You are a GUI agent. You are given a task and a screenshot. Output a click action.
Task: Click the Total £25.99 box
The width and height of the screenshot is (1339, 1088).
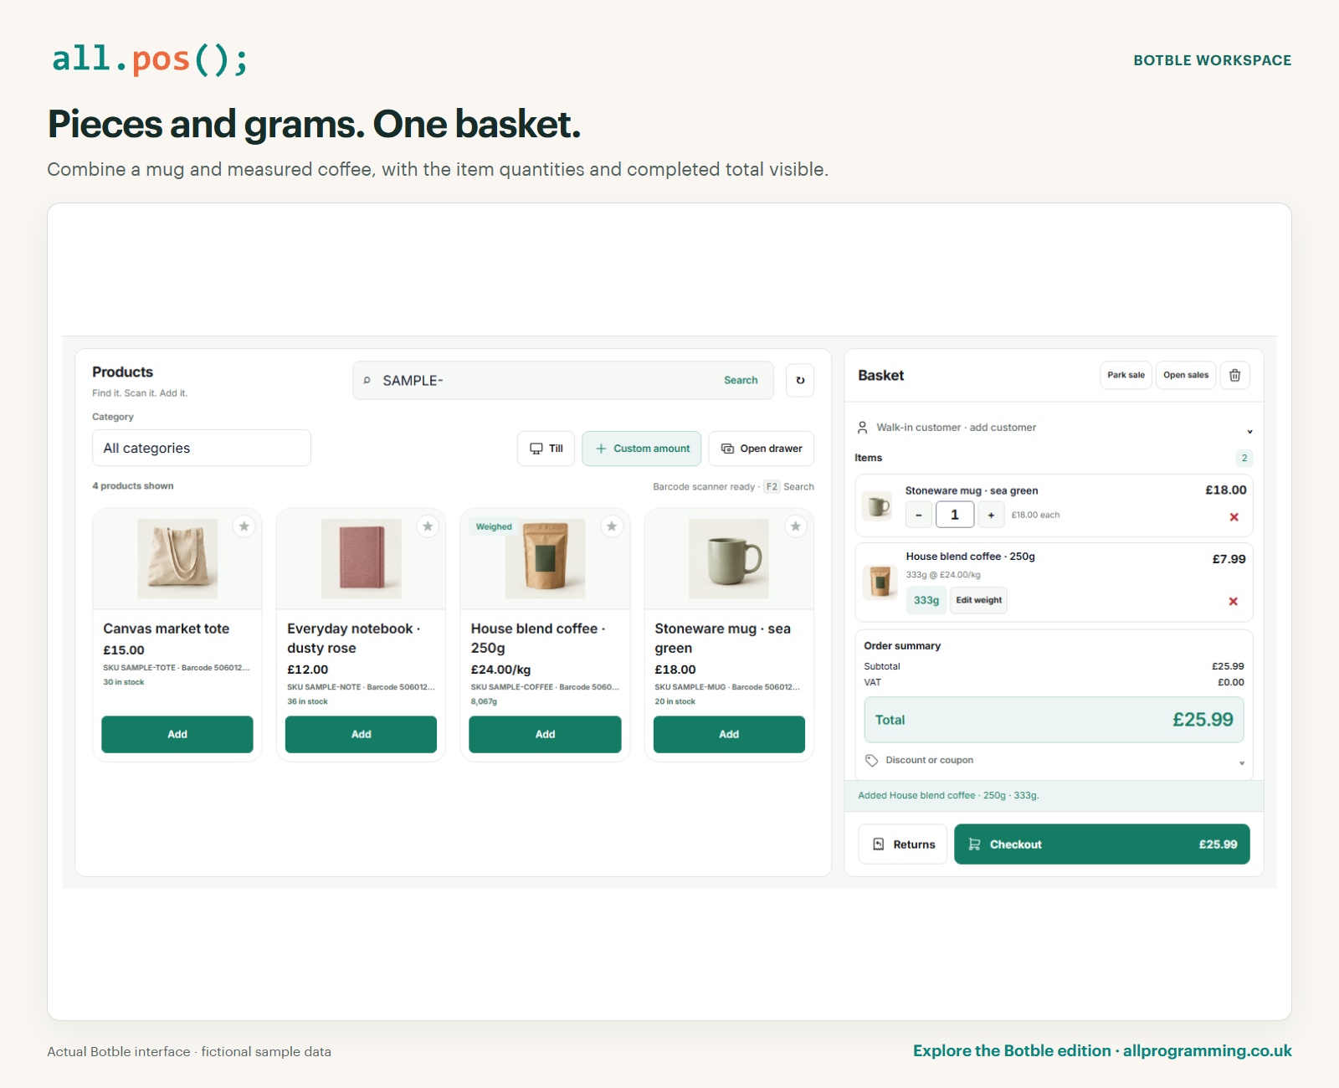[x=1054, y=720]
